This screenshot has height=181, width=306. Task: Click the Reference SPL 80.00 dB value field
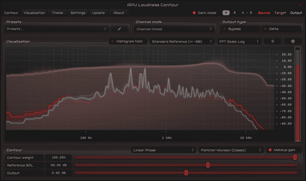(x=58, y=165)
